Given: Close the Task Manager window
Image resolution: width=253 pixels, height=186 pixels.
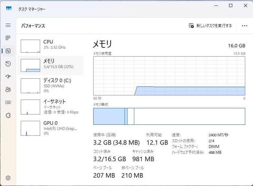Looking at the screenshot, I should click(x=246, y=5).
